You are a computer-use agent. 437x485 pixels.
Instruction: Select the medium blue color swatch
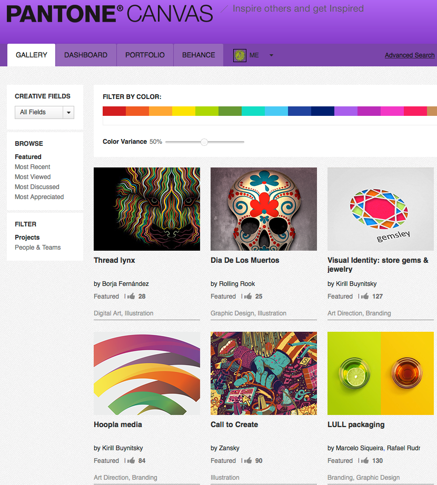(300, 111)
